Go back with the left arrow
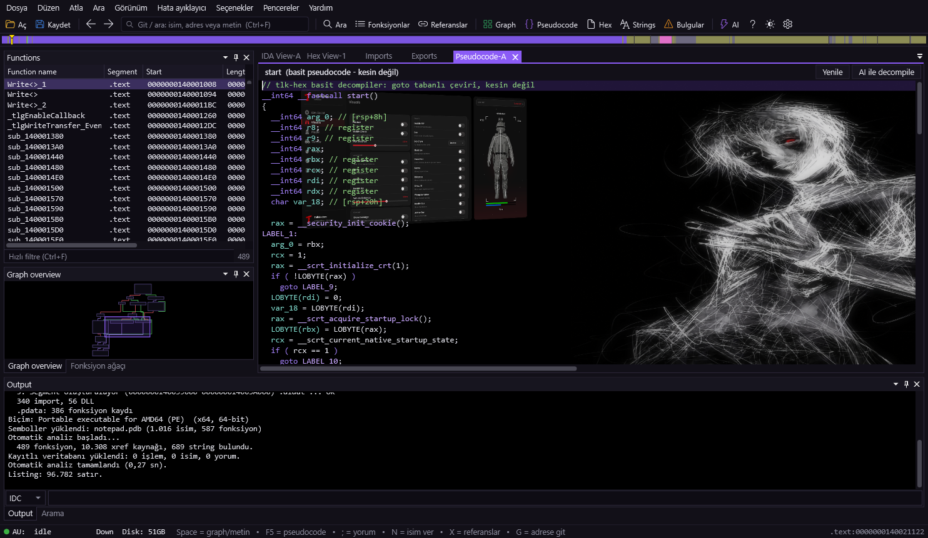The image size is (928, 538). (x=91, y=24)
